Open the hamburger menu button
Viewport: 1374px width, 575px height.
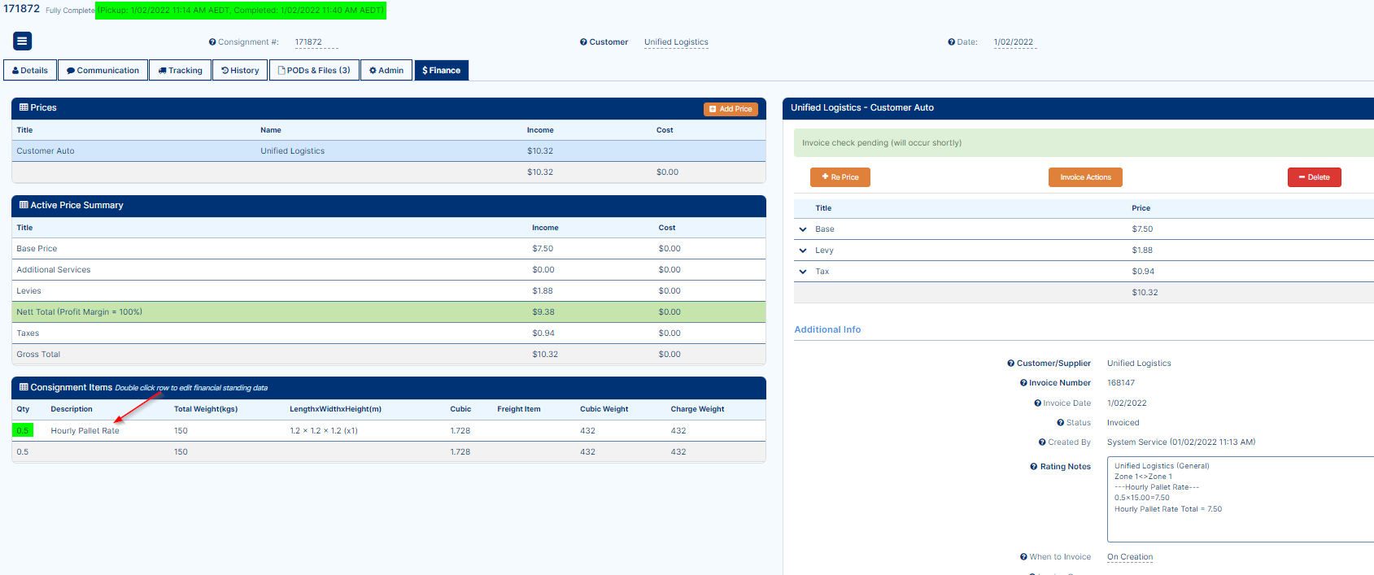click(x=22, y=41)
